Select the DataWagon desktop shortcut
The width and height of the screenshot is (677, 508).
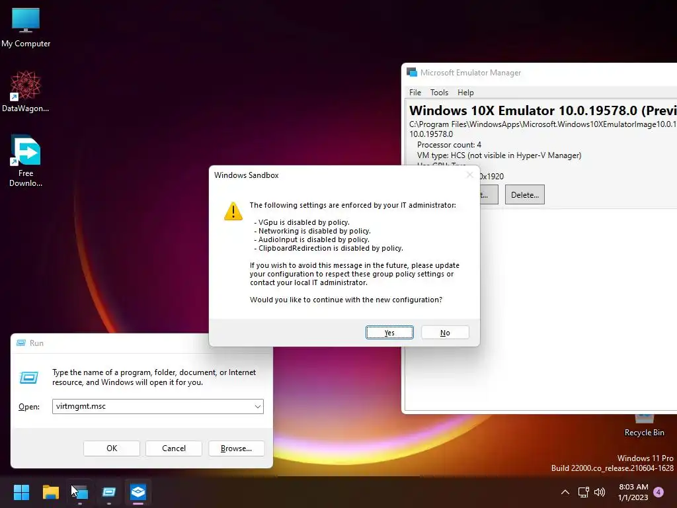pos(26,91)
